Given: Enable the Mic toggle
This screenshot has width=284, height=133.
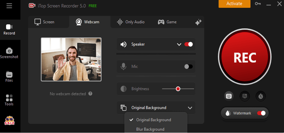Looking at the screenshot, I should pos(189,67).
